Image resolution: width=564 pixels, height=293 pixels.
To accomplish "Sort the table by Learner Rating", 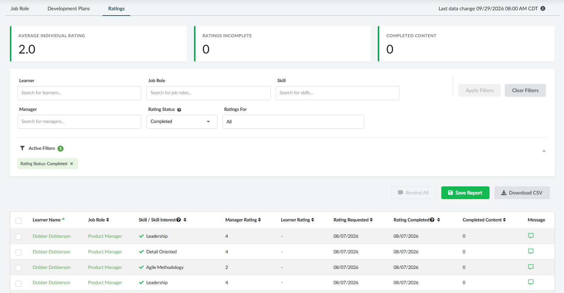I will pos(297,220).
